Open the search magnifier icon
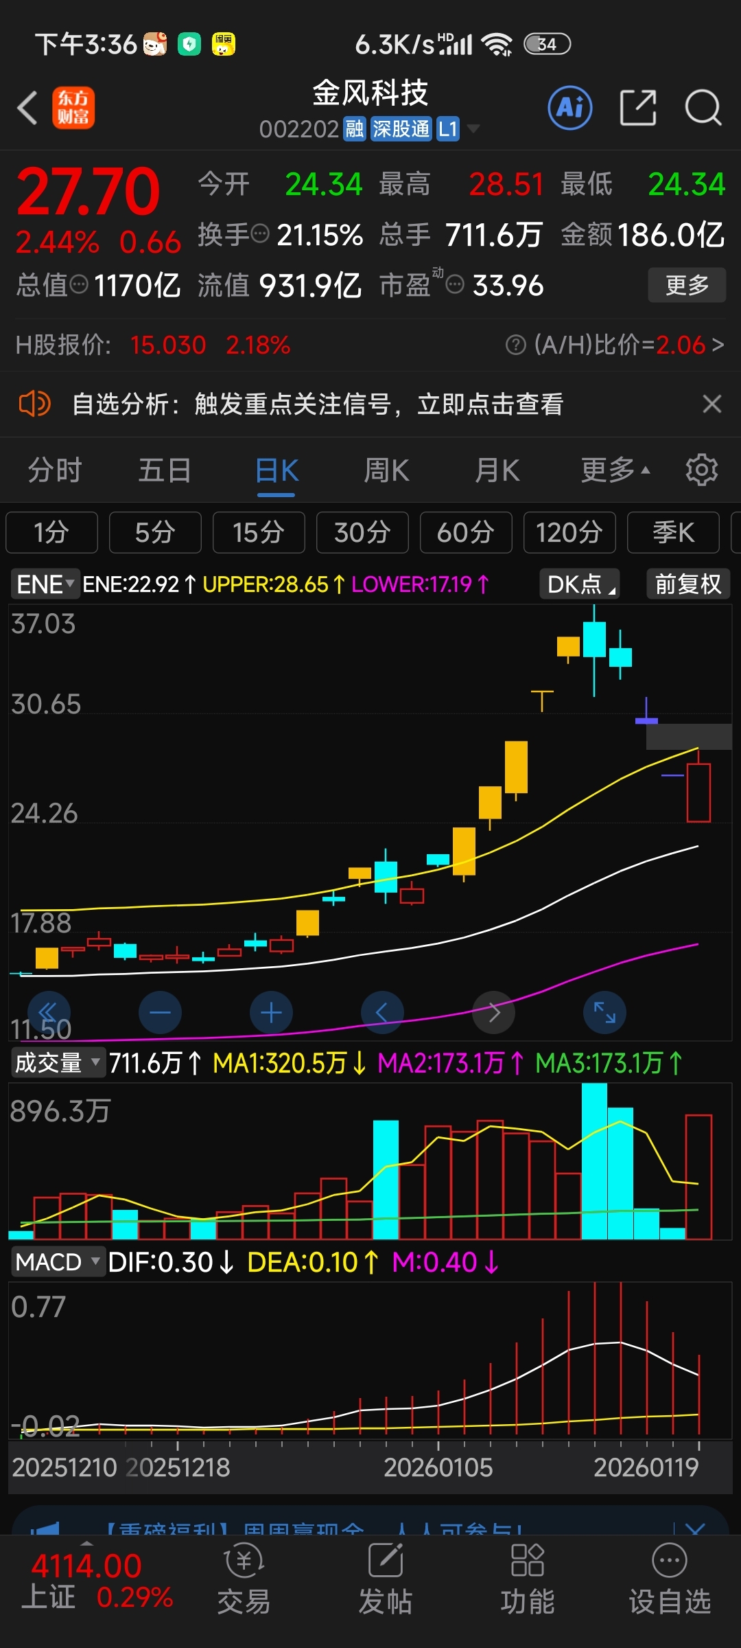741x1648 pixels. (703, 108)
